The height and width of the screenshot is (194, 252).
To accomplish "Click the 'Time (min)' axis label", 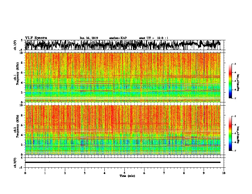I will (x=127, y=176).
